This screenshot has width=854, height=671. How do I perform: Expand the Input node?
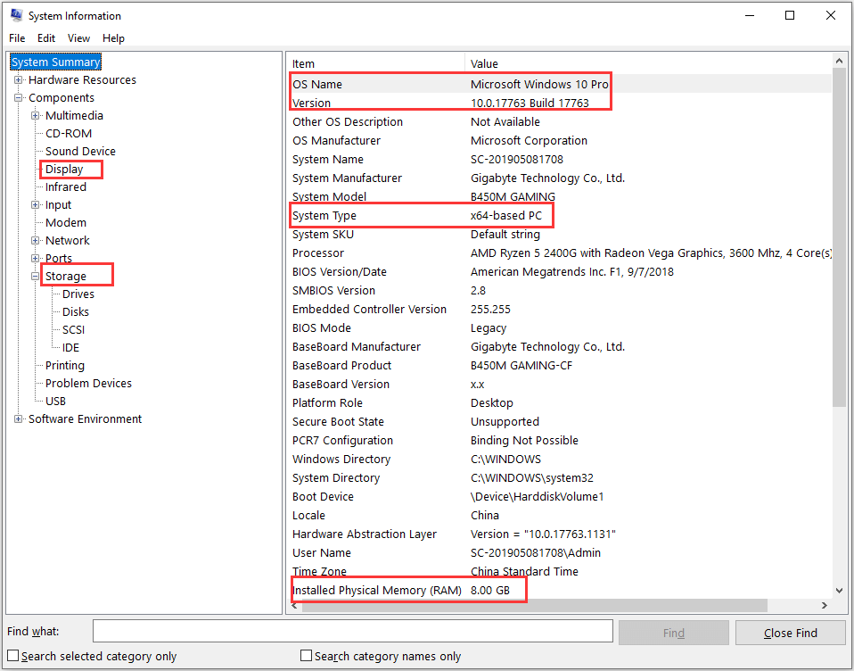click(x=34, y=204)
